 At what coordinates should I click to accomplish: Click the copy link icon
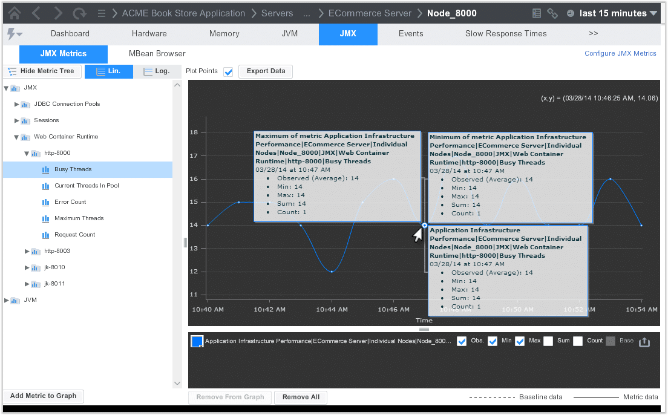(552, 13)
